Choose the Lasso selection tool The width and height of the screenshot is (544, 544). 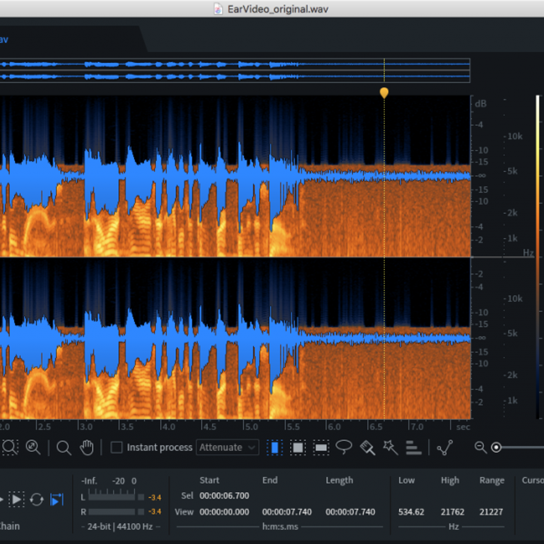pyautogui.click(x=344, y=447)
